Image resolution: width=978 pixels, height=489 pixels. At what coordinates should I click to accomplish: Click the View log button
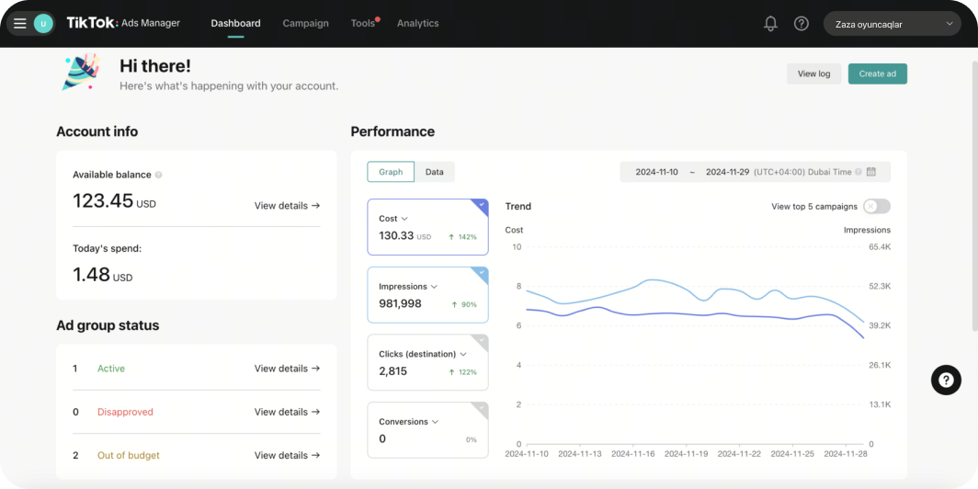click(813, 74)
